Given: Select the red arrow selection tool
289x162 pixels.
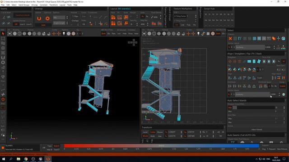Looking at the screenshot, I should coord(3,34).
